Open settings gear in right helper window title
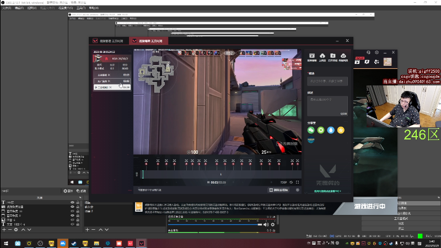 (377, 52)
